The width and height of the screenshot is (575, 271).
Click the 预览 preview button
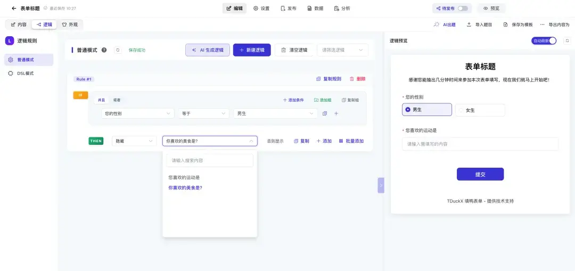click(491, 9)
